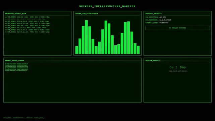Click the NETWORK_INFRASTRUCTURE_MONITOR title

[107, 6]
